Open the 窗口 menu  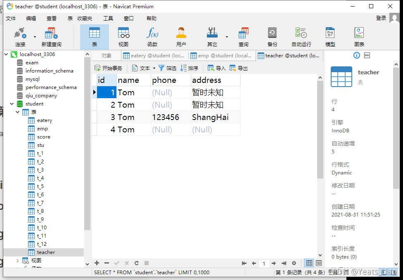coord(128,19)
